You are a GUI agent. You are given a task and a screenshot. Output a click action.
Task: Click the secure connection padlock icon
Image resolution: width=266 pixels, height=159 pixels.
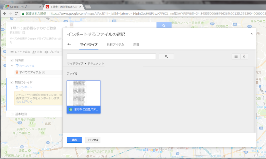[23, 14]
